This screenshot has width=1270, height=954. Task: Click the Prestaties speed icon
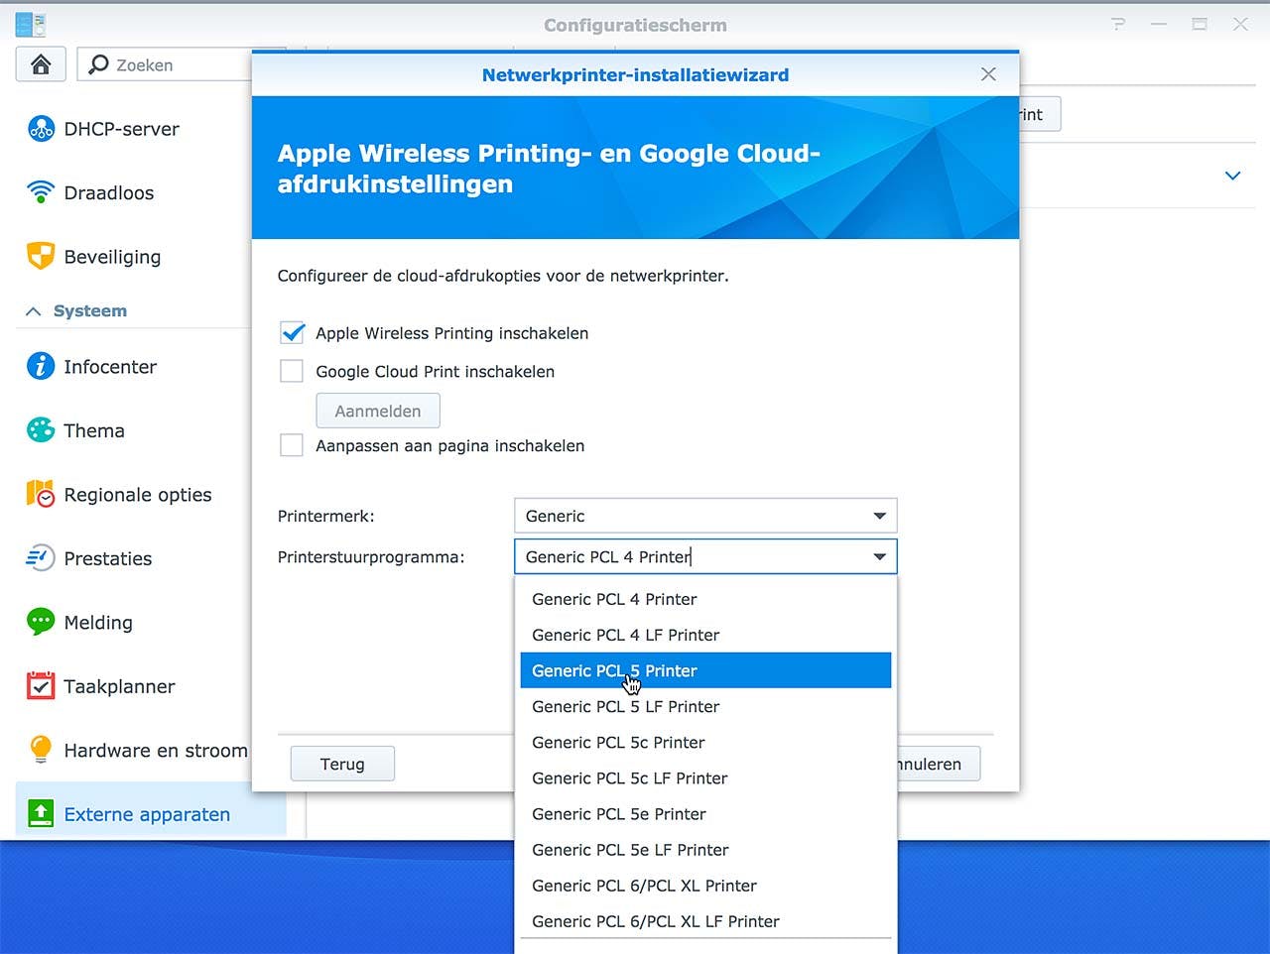coord(41,558)
